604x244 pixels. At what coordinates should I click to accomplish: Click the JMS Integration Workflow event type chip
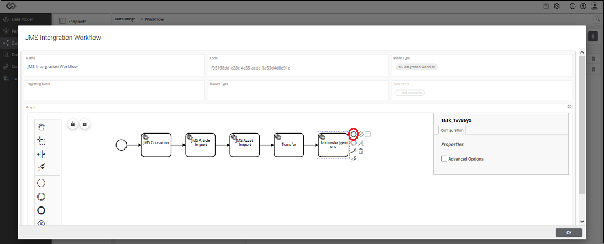pos(417,67)
